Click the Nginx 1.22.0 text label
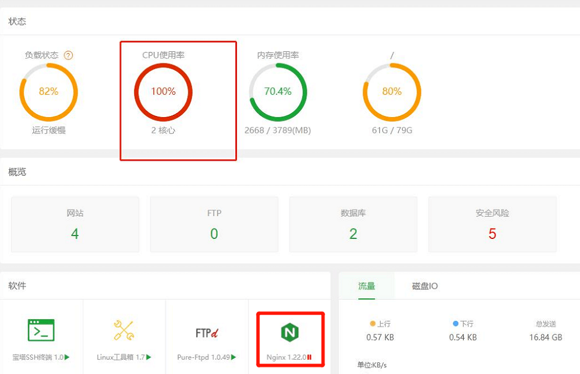580x374 pixels. 286,357
